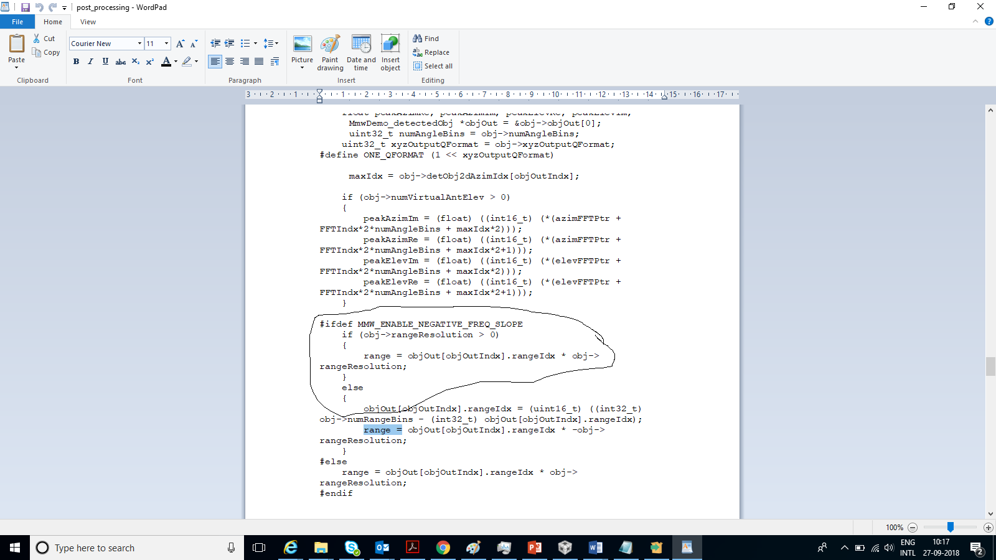This screenshot has width=996, height=560.
Task: Insert Date and time
Action: [361, 53]
